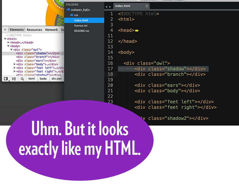The height and width of the screenshot is (187, 239).
Task: Click the next tab arrow in editor
Action: click(x=110, y=7)
